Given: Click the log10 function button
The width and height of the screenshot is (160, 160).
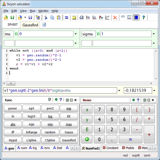Looking at the screenshot, I should (31, 116).
